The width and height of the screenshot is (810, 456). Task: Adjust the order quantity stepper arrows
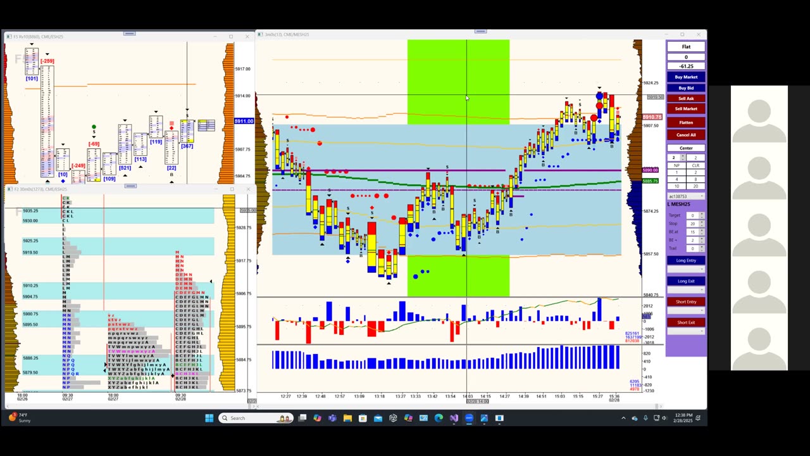coord(683,158)
